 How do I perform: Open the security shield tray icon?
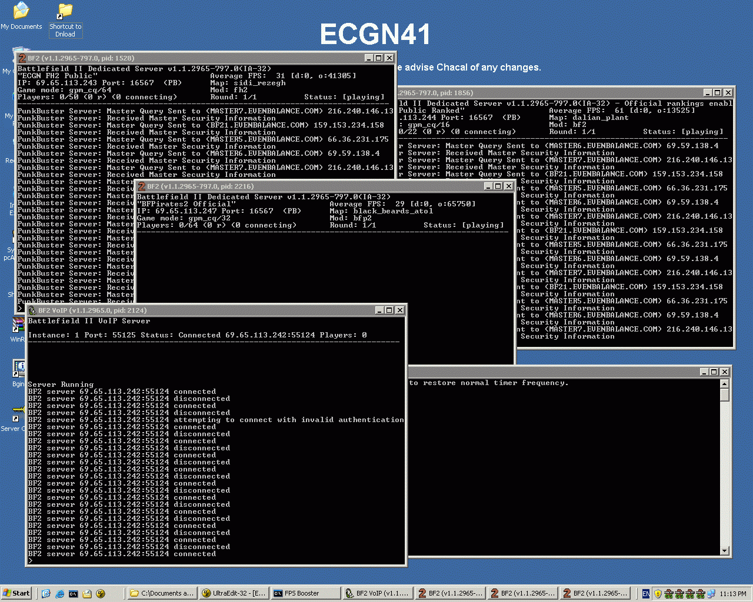click(658, 594)
